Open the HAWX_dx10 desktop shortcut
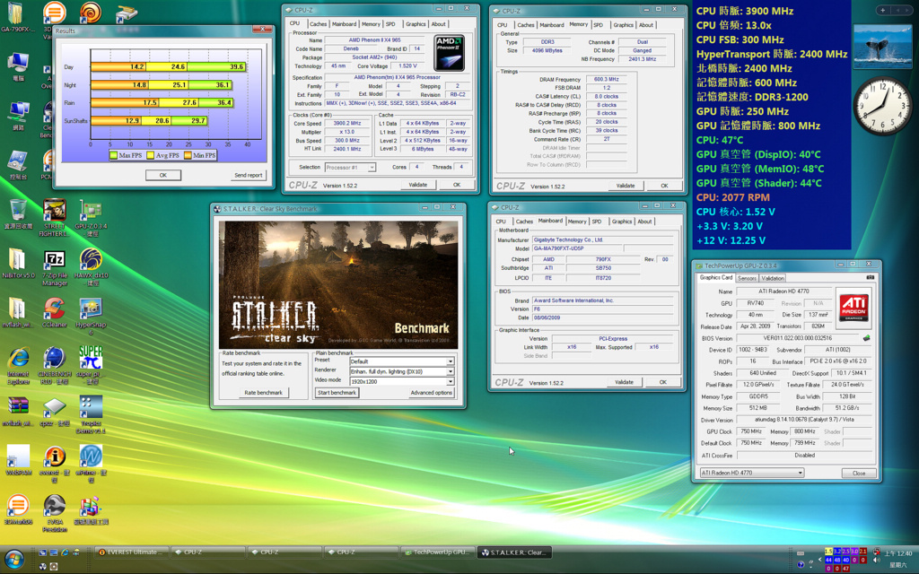919x574 pixels. 91,267
